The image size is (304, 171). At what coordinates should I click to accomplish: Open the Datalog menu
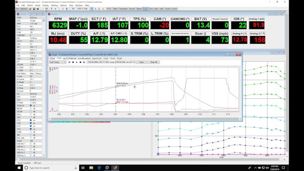(54, 5)
